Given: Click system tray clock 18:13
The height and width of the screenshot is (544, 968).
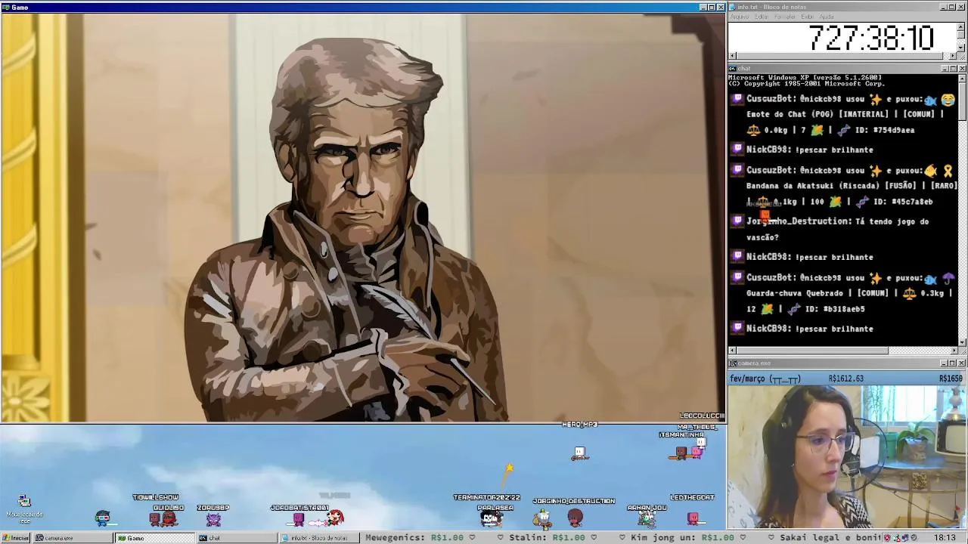Looking at the screenshot, I should click(x=944, y=538).
